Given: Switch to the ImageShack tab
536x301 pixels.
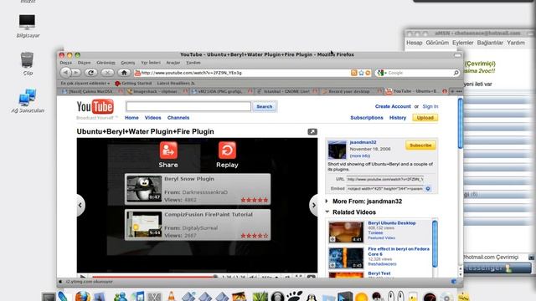Looking at the screenshot, I should (157, 91).
